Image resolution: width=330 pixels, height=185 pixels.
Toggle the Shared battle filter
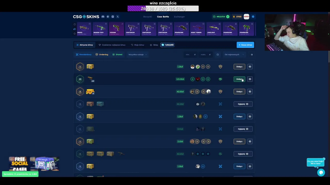point(117,54)
